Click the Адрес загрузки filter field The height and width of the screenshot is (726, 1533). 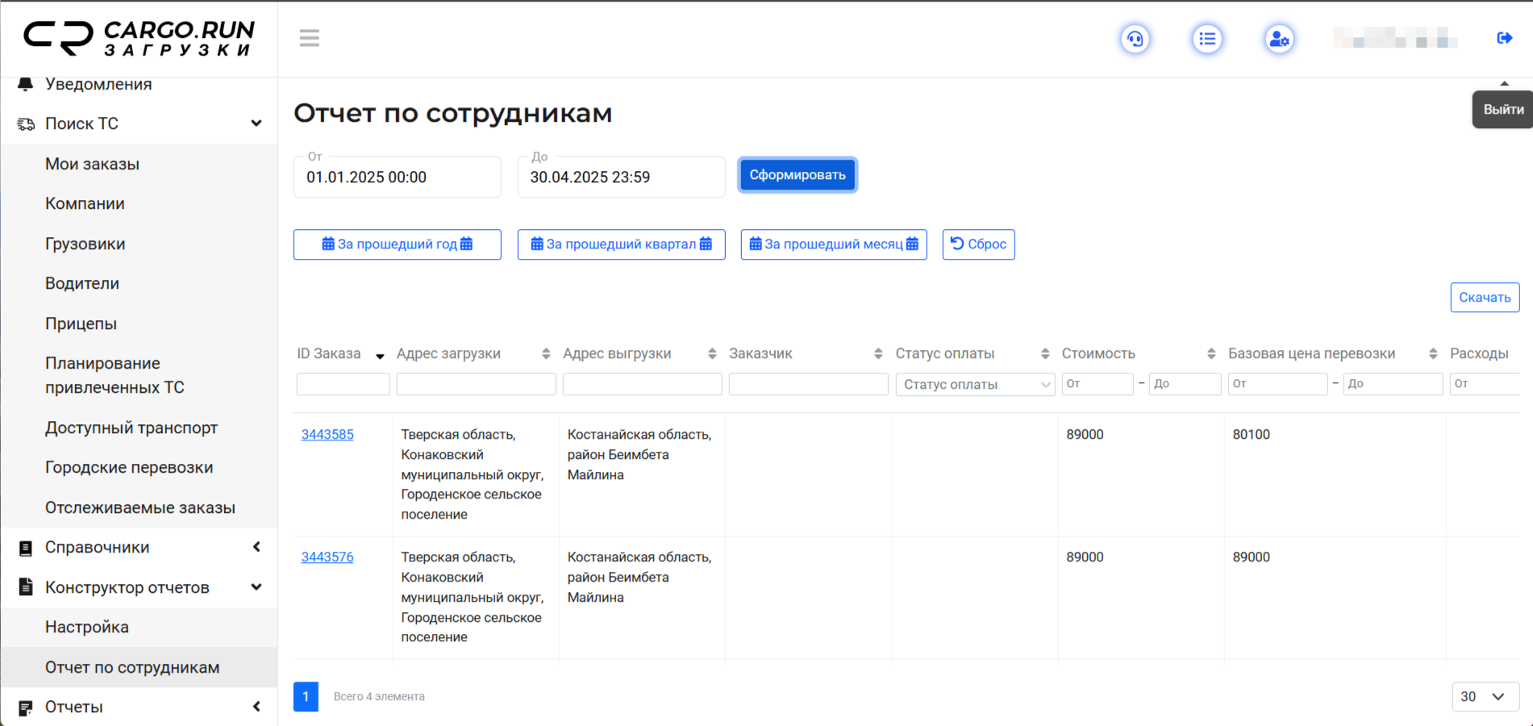(x=477, y=385)
